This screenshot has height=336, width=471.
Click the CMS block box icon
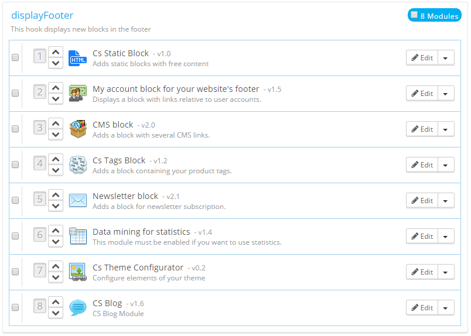point(78,129)
